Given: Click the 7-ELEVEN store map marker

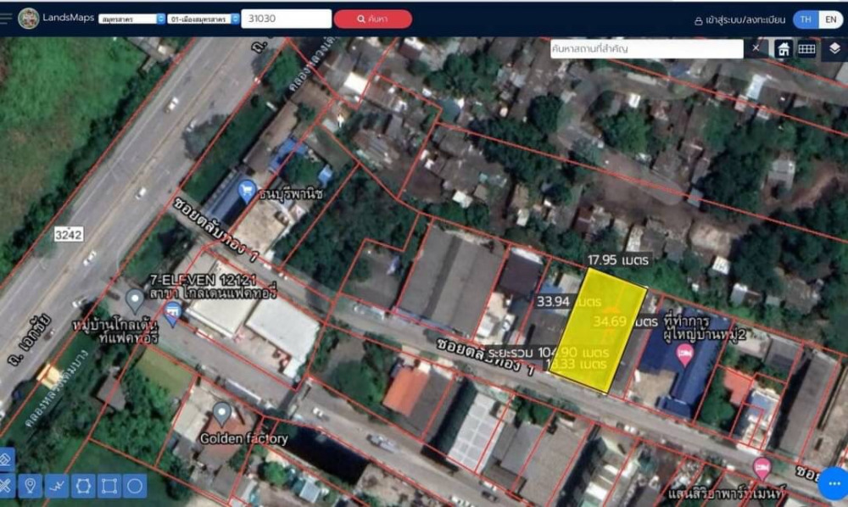Looking at the screenshot, I should 172,314.
